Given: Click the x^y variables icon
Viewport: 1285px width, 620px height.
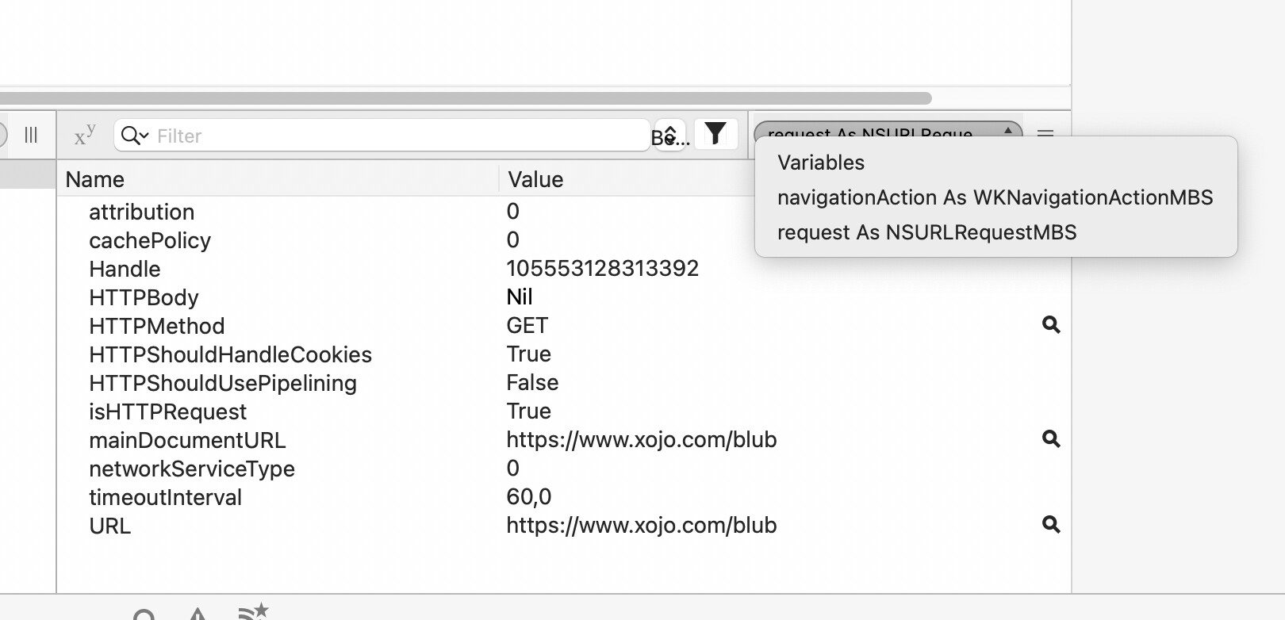Looking at the screenshot, I should (85, 135).
